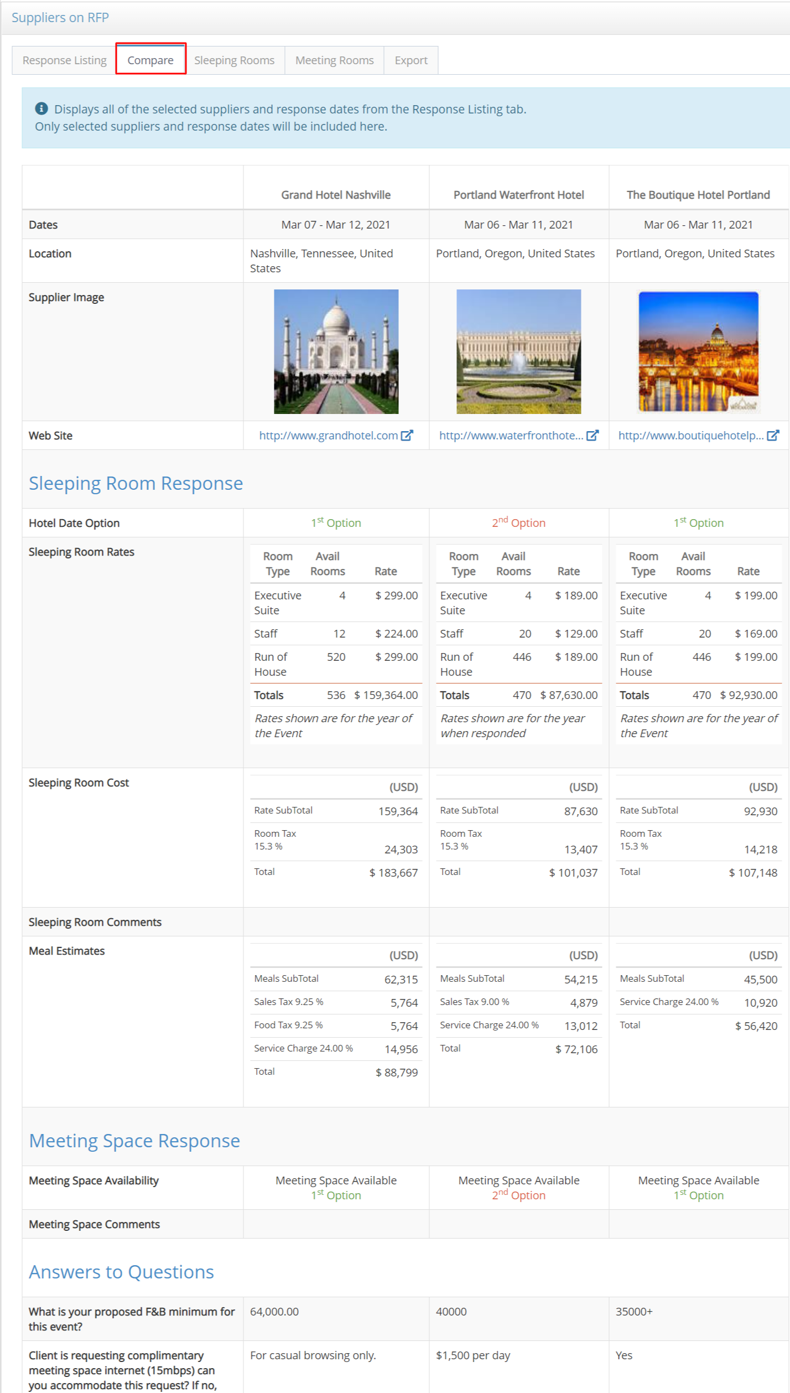Click the Meeting Space Response section heading
Screen dimensions: 790x1393
tap(134, 1141)
